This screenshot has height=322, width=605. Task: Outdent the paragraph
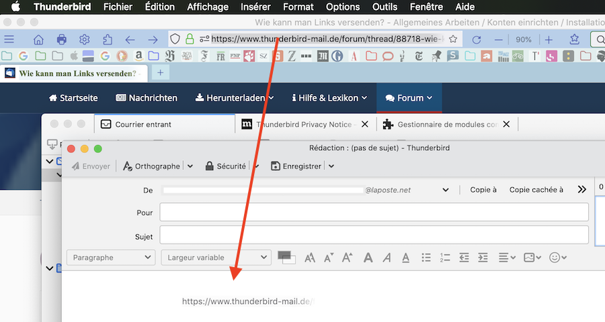click(x=464, y=258)
